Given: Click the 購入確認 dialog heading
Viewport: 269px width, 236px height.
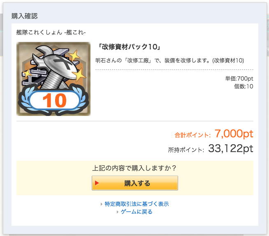Looking at the screenshot, I should coord(25,16).
